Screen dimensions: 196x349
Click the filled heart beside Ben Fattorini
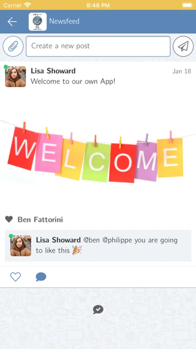[9, 219]
